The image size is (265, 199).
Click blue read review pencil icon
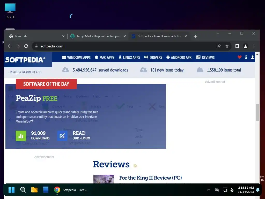click(62, 136)
